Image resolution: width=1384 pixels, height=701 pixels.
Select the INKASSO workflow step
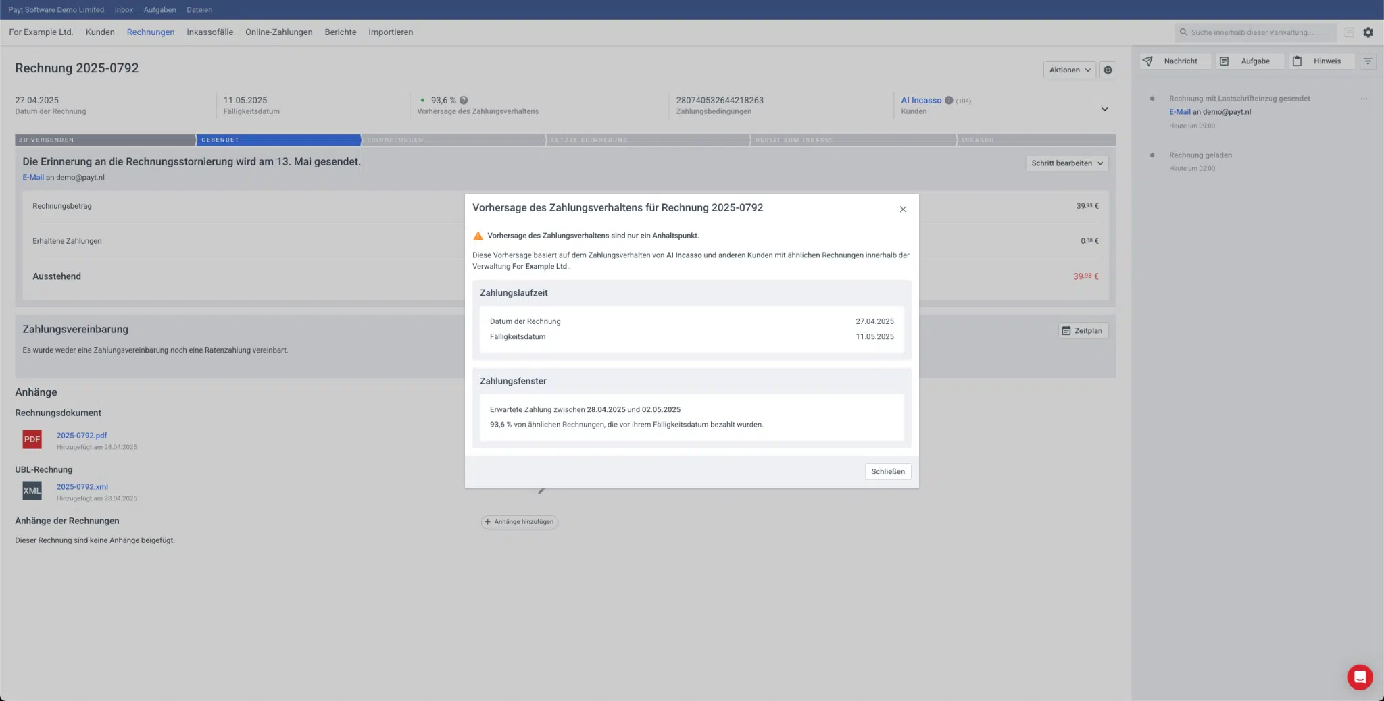click(x=1037, y=140)
